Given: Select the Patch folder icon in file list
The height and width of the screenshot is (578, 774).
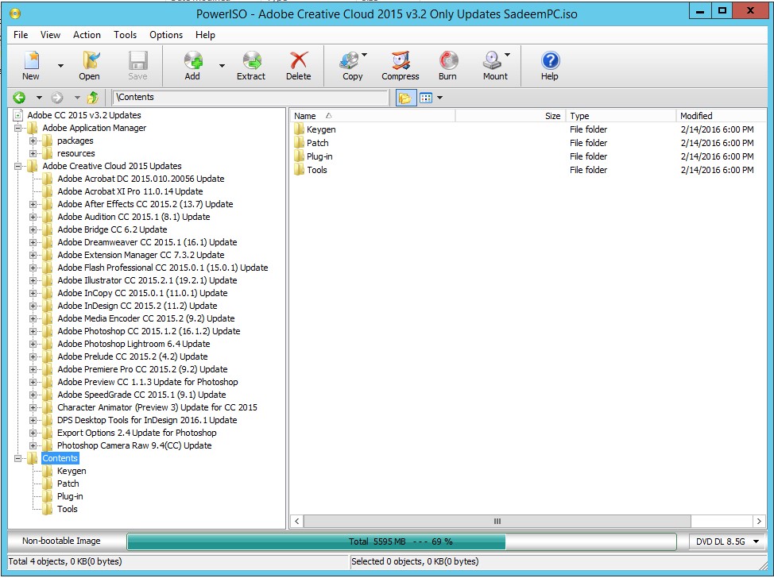Looking at the screenshot, I should [299, 143].
